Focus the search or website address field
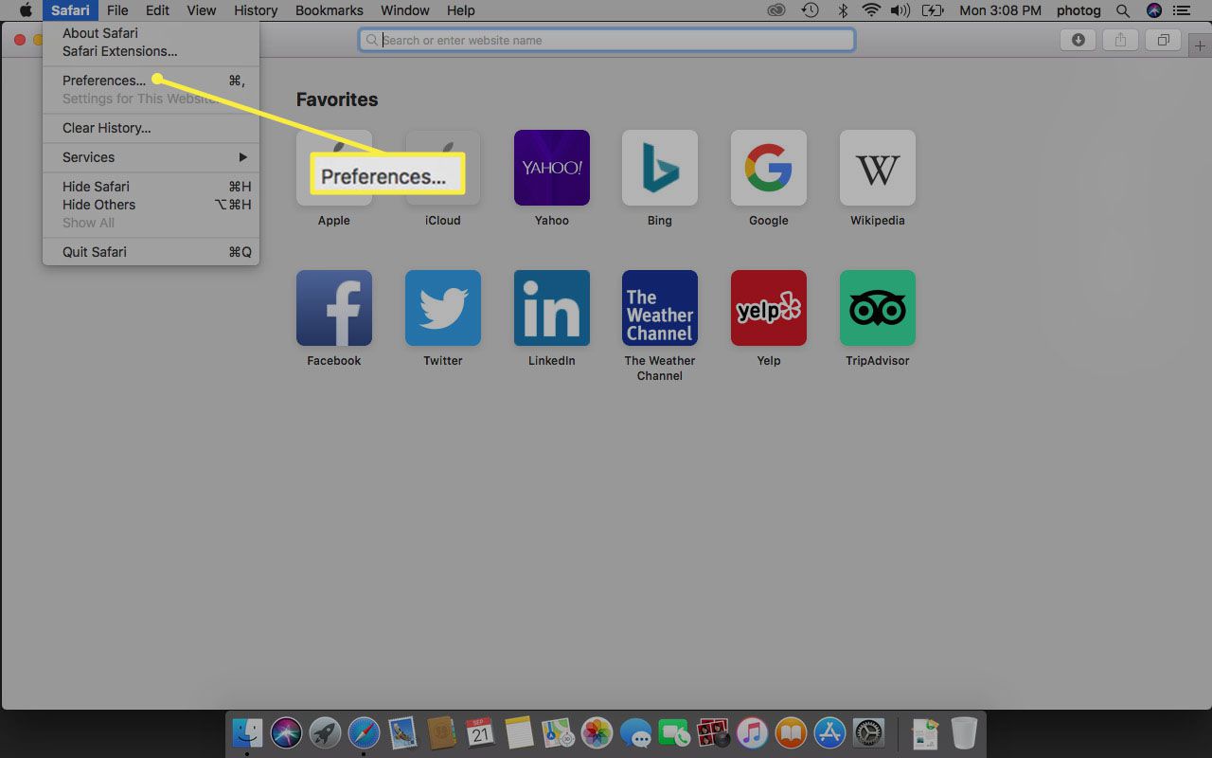The width and height of the screenshot is (1212, 758). 607,40
